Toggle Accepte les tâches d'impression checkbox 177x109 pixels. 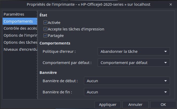tap(45, 29)
